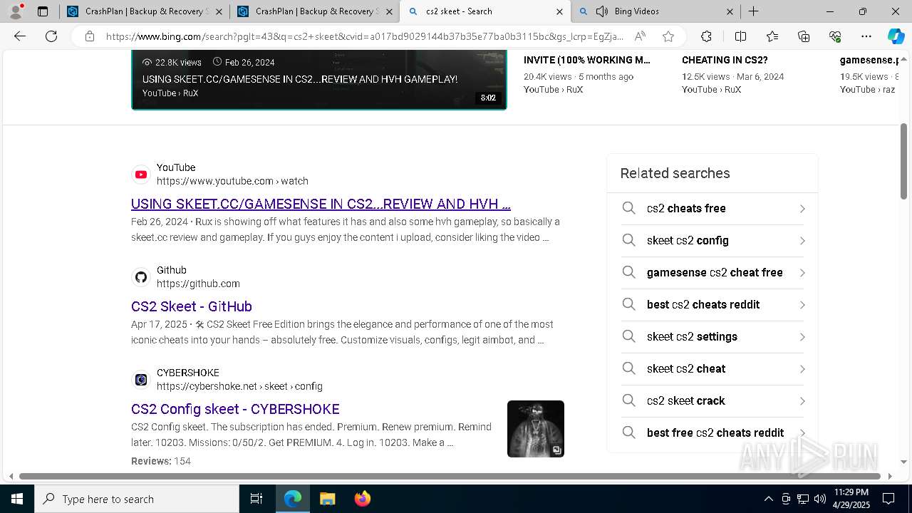912x513 pixels.
Task: Click the Windows taskbar search box
Action: point(137,499)
